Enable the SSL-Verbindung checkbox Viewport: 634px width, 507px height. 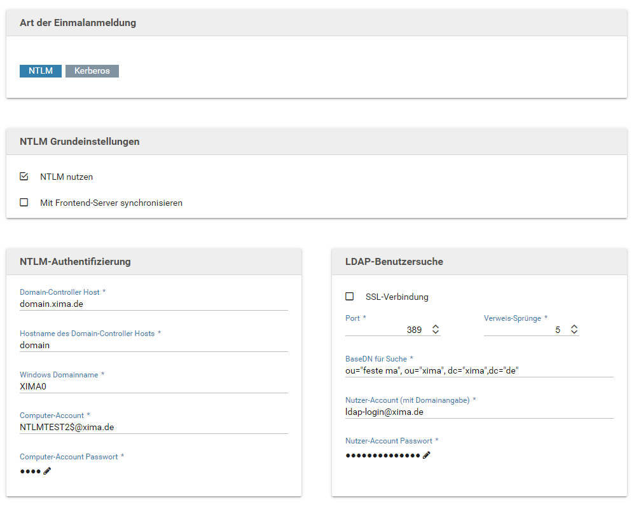[349, 297]
